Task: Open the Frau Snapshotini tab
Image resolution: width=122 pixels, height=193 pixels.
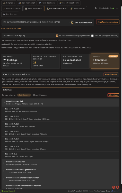Action: click(69, 3)
